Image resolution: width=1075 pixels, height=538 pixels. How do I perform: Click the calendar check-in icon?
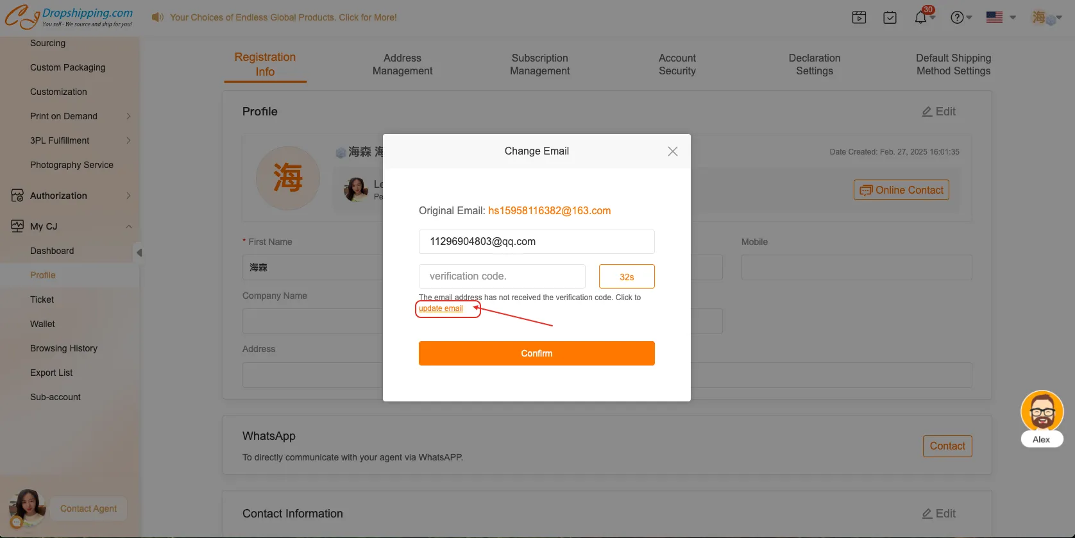(890, 17)
